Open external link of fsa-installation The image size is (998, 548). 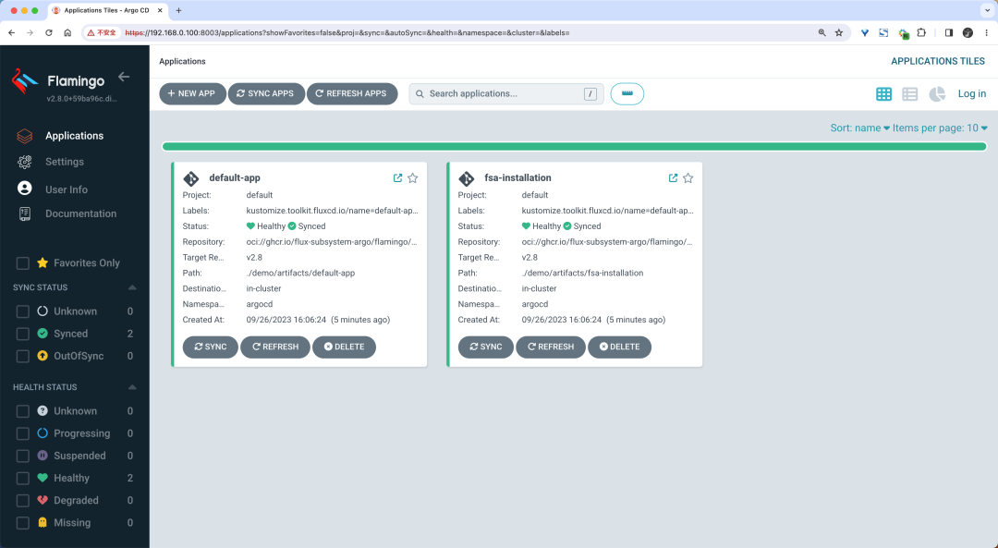pos(673,178)
